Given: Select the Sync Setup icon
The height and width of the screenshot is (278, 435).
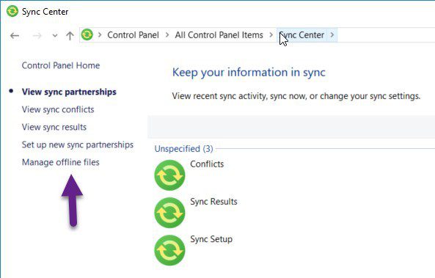Looking at the screenshot, I should click(x=169, y=250).
